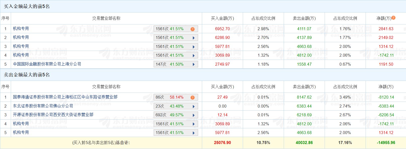The height and width of the screenshot is (149, 406).
Task: Expand blue arrow in 6286.90 机构专用 row
Action: point(194,38)
